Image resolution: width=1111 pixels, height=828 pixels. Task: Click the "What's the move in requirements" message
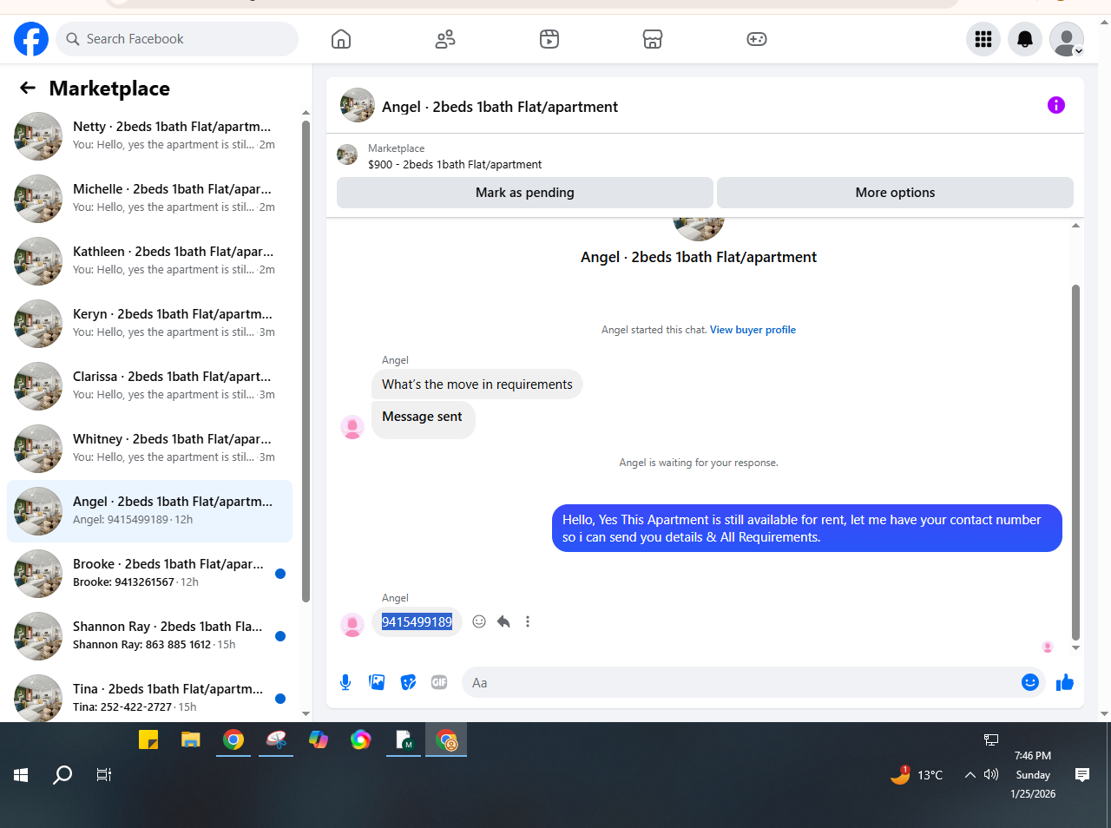(x=477, y=384)
